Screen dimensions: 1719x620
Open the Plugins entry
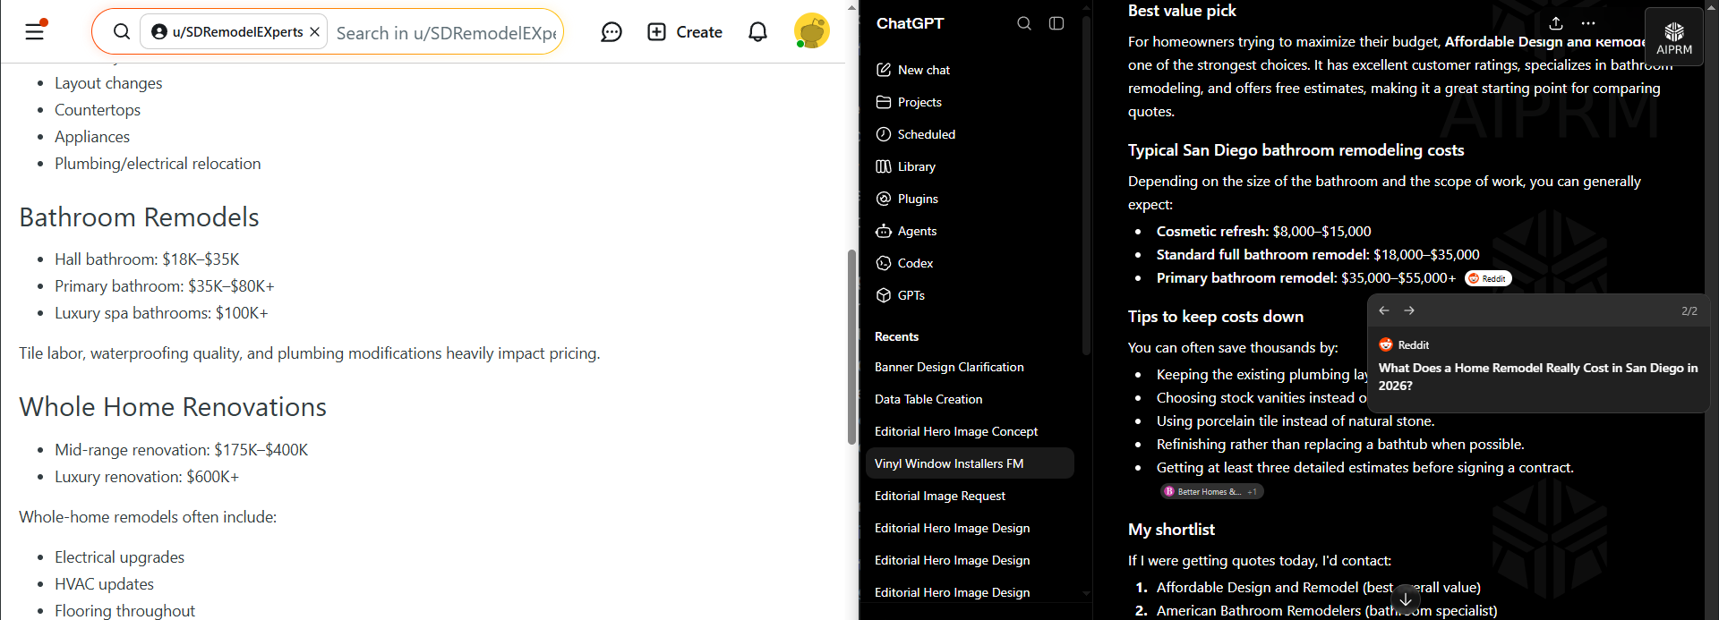[971, 199]
